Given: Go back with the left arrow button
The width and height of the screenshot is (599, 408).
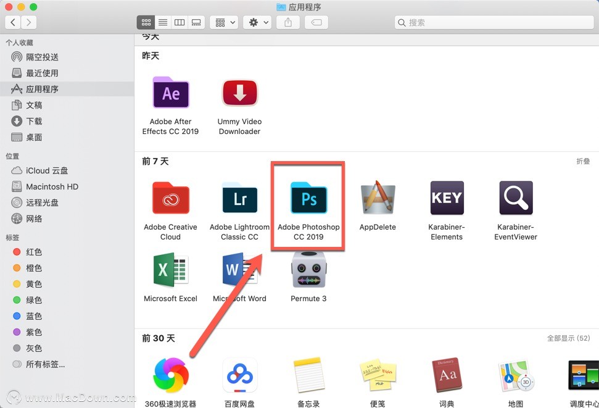Looking at the screenshot, I should click(13, 22).
